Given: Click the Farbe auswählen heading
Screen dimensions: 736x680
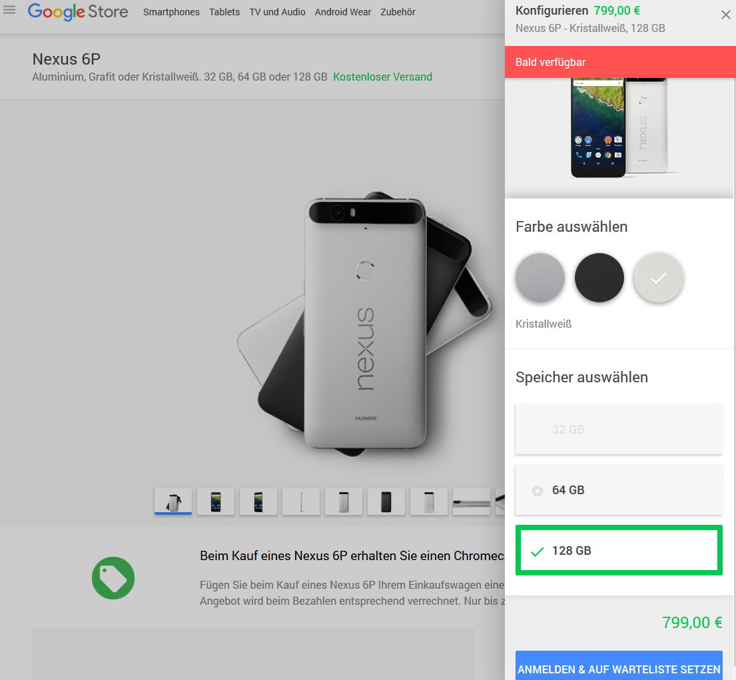Looking at the screenshot, I should click(x=571, y=226).
